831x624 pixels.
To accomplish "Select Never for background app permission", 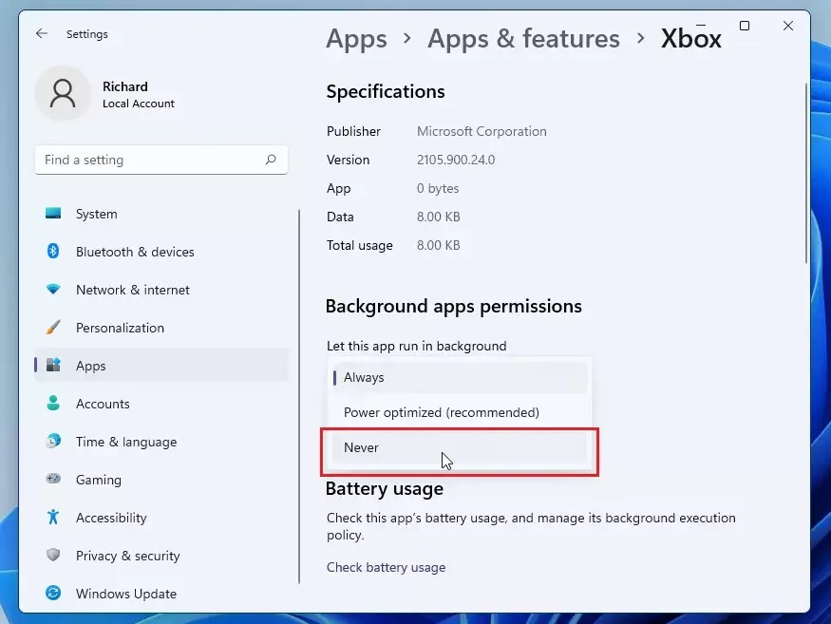I will tap(459, 446).
